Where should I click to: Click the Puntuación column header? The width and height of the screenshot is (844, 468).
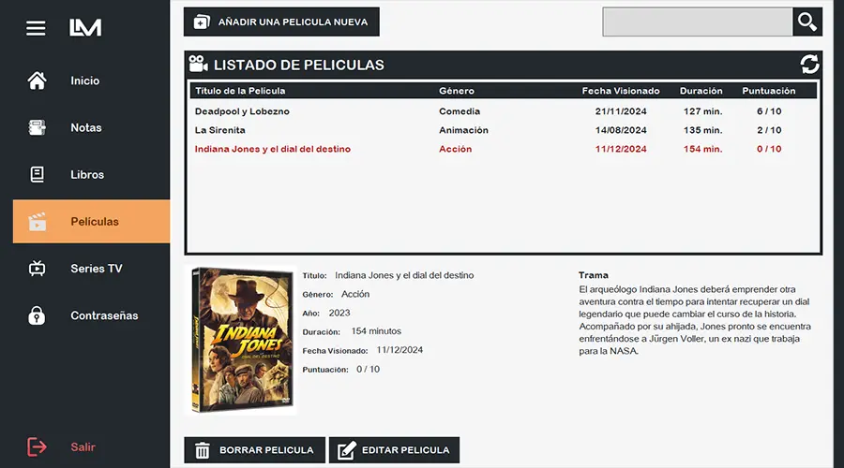(769, 91)
